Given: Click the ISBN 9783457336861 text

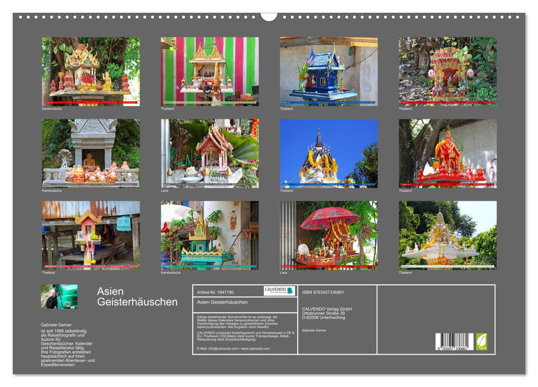Looking at the screenshot, I should pos(323,292).
